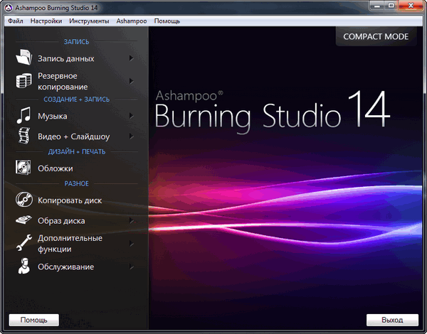Viewport: 427px width, 334px height.
Task: Click the CD case icon beside Обложки
Action: tap(23, 167)
